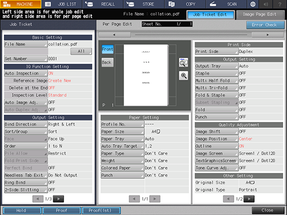The image size is (287, 215).
Task: Click Paper Setting previous page arrow
Action: tap(134, 199)
